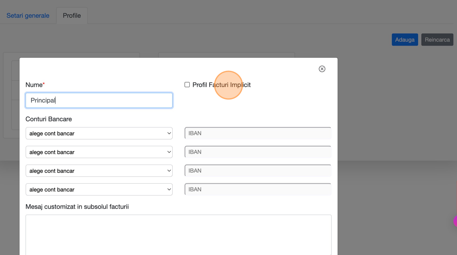Image resolution: width=457 pixels, height=255 pixels.
Task: Open the third 'alege cont bancar' dropdown
Action: 99,171
